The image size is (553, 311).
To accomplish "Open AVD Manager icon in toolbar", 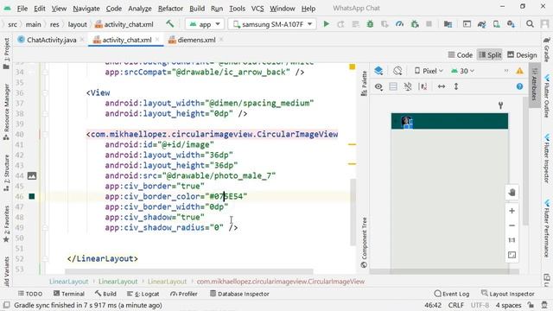I will click(496, 24).
